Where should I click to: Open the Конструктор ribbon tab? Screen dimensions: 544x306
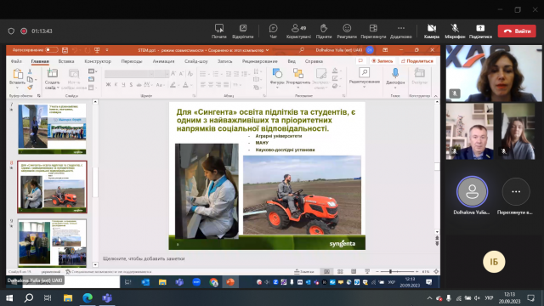pyautogui.click(x=98, y=61)
